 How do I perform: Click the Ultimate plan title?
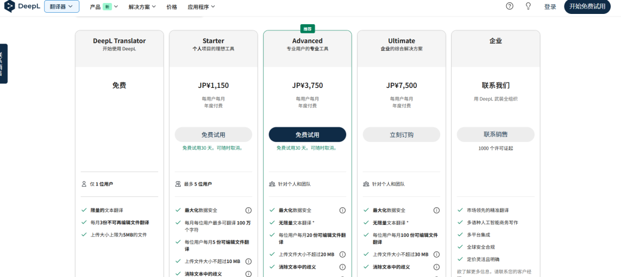pyautogui.click(x=401, y=41)
